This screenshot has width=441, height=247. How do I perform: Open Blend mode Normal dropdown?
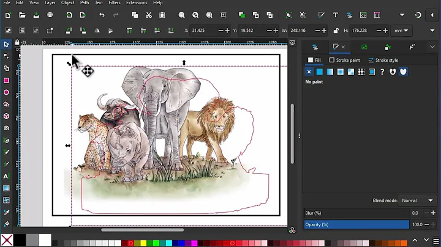tap(417, 201)
